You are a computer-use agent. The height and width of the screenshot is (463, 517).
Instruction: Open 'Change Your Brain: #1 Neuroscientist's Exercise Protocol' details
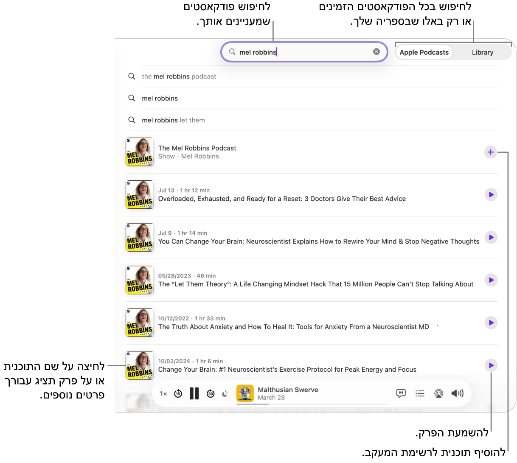tap(287, 370)
